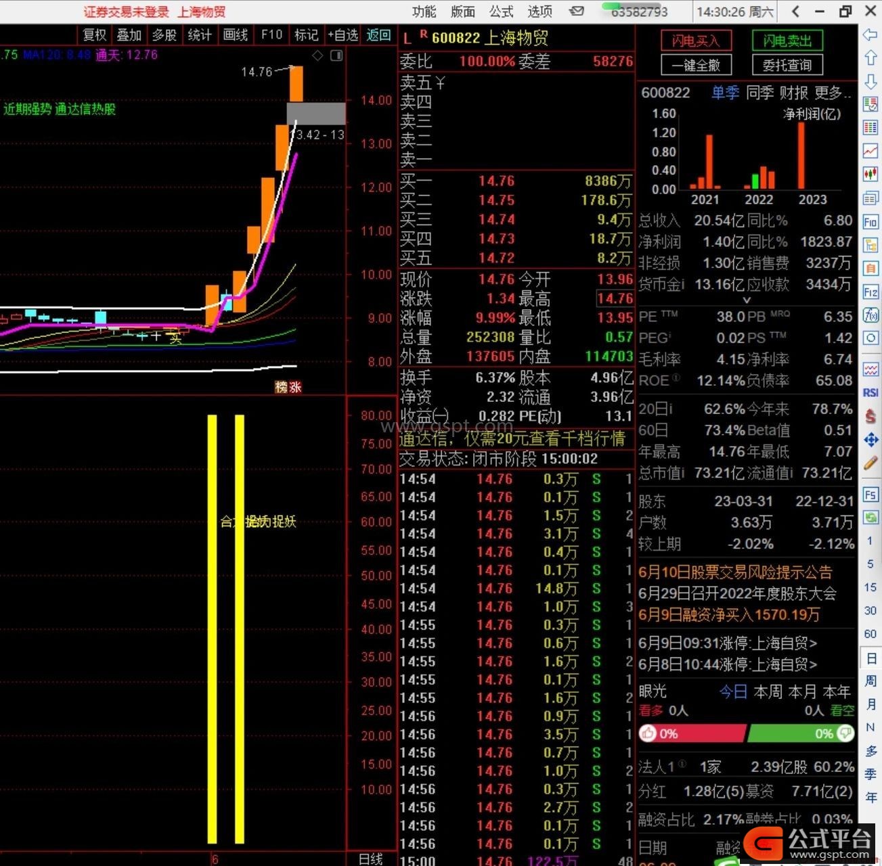Click the down arrow icon in right sidebar
This screenshot has width=882, height=866.
[x=870, y=81]
